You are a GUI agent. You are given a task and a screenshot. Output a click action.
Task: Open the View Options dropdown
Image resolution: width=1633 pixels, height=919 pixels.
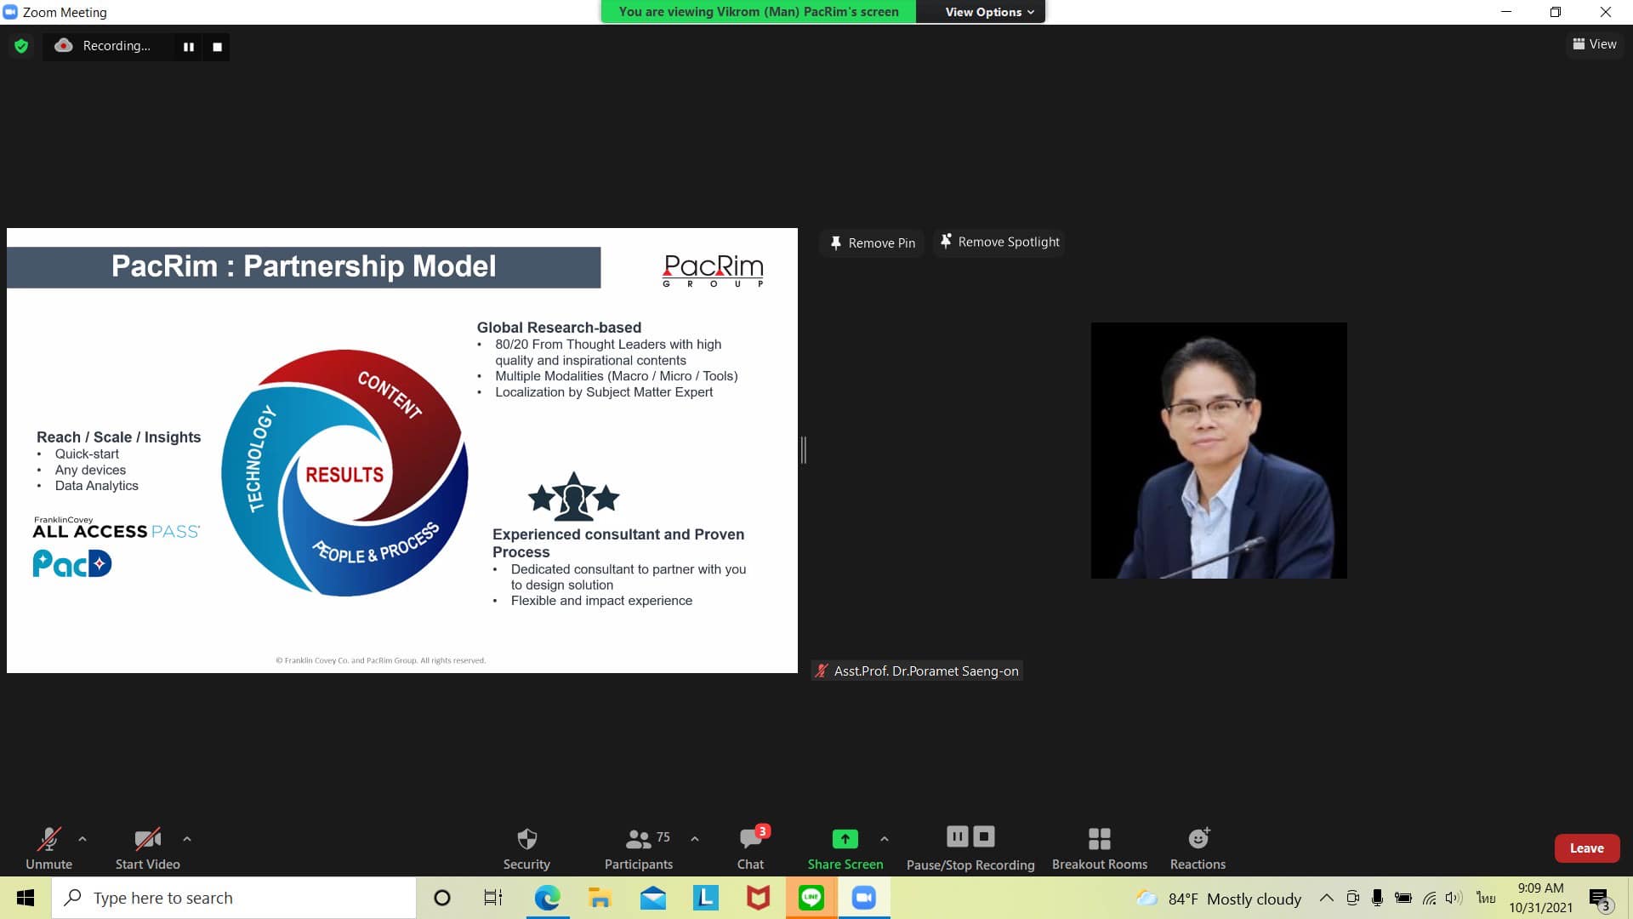click(x=989, y=12)
